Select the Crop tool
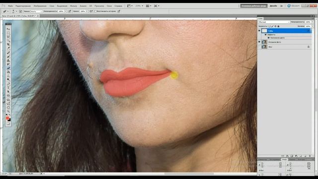 click(x=8, y=44)
